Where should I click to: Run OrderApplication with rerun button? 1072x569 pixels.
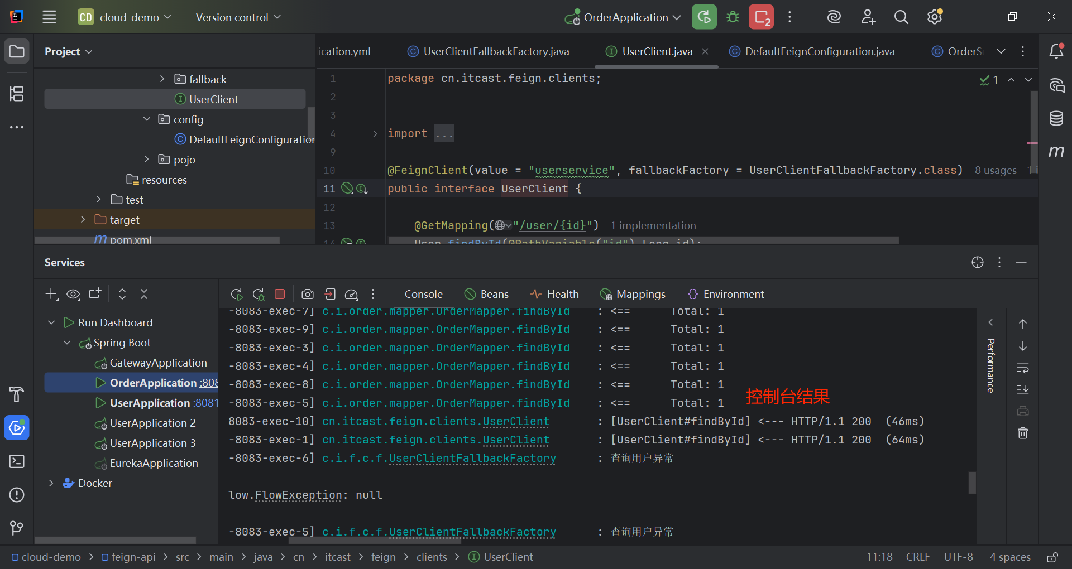pos(704,17)
